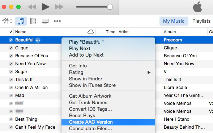
Task: Click the album cell labeled V
Action: click(165, 72)
